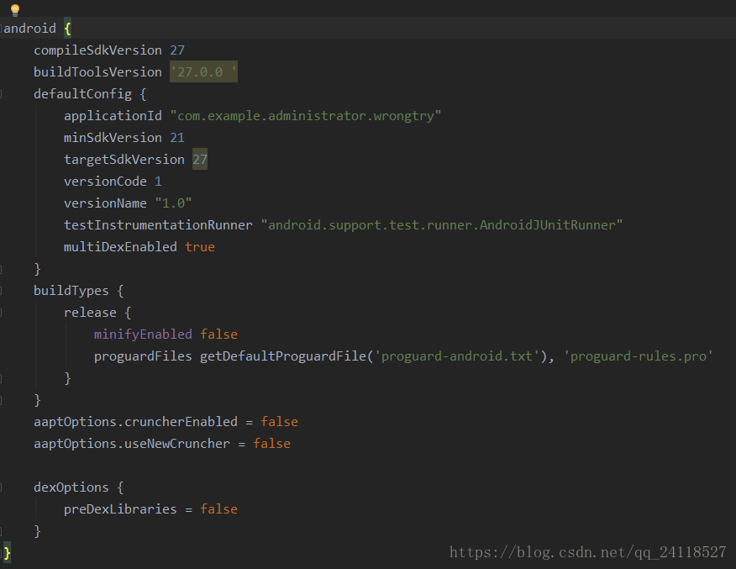Screen dimensions: 736x569
Task: Click the 'proguard-rules.pro' string
Action: 639,356
